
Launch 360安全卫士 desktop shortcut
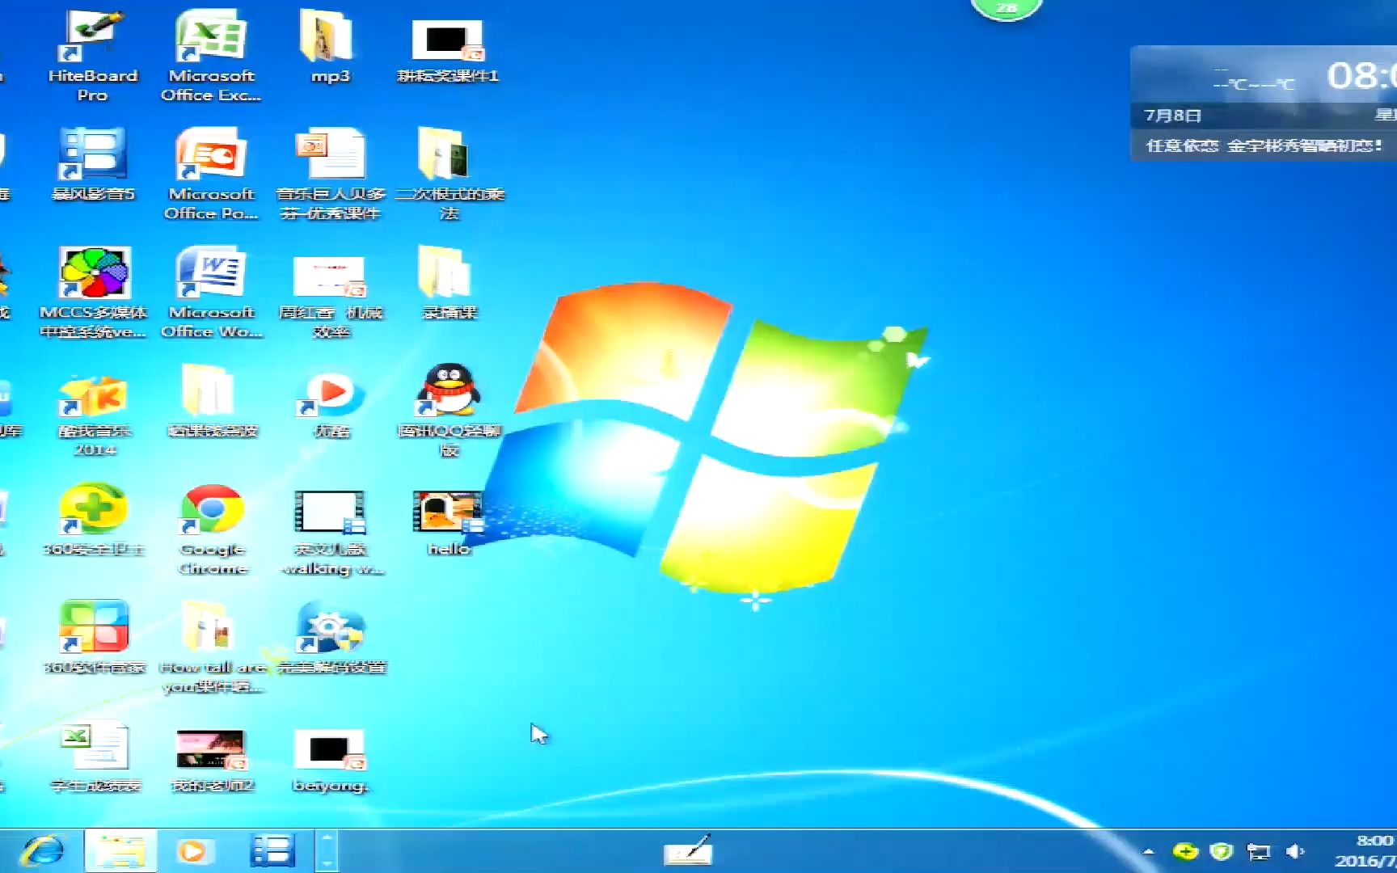click(x=94, y=520)
